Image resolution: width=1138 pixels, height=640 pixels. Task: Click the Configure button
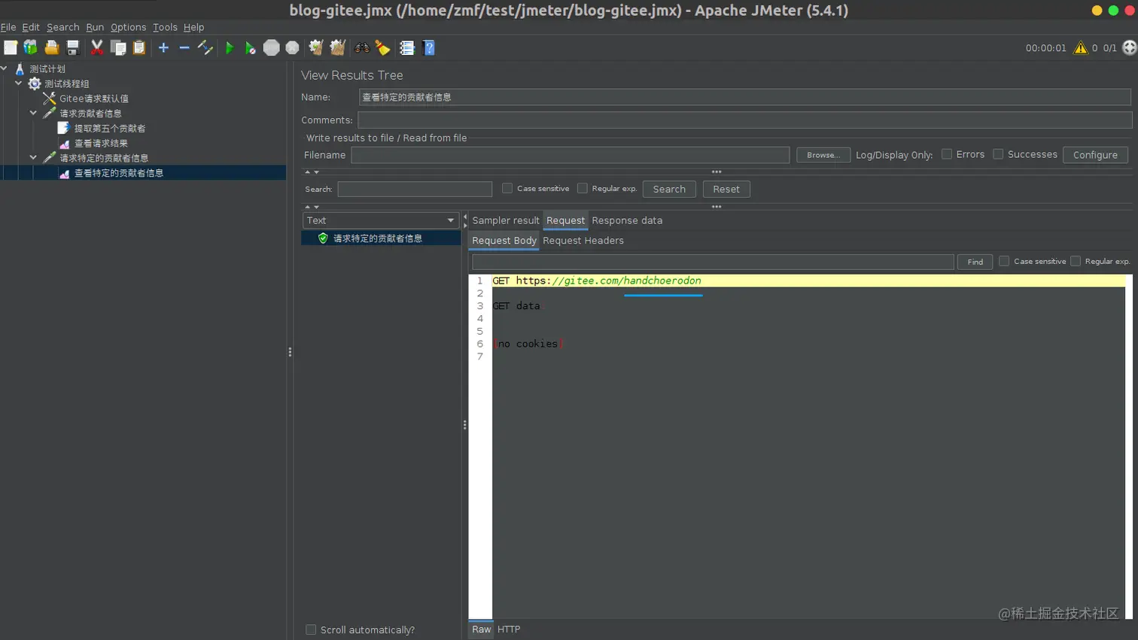(x=1095, y=155)
